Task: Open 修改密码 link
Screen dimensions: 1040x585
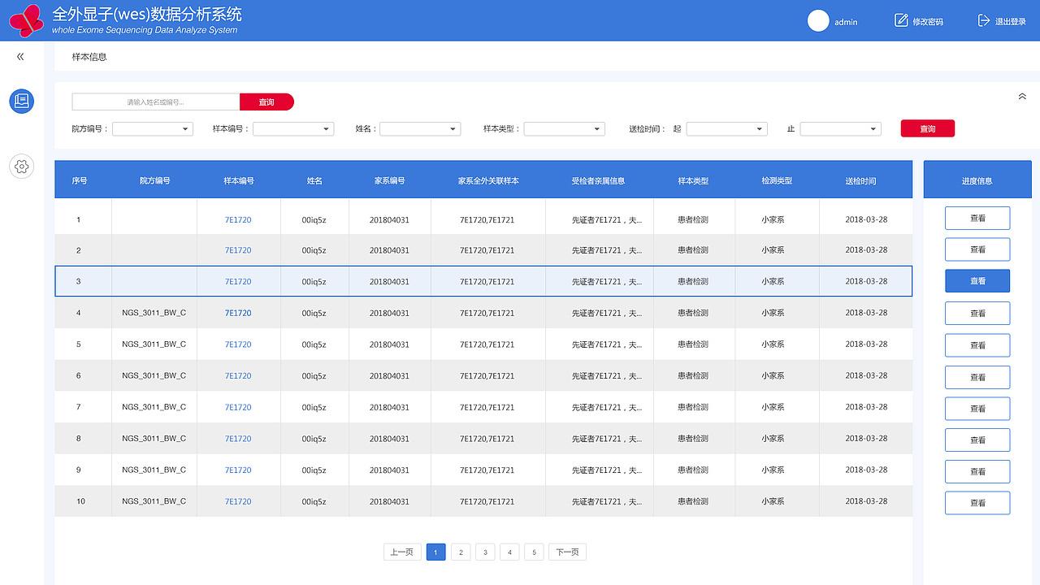Action: tap(928, 22)
